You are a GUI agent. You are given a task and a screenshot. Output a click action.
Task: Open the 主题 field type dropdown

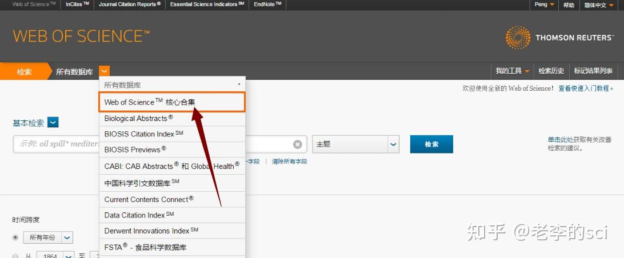tap(355, 144)
